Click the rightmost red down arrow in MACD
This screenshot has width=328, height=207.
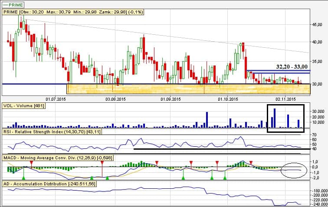point(251,163)
